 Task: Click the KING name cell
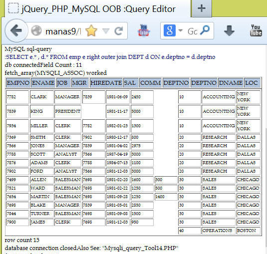(42, 111)
